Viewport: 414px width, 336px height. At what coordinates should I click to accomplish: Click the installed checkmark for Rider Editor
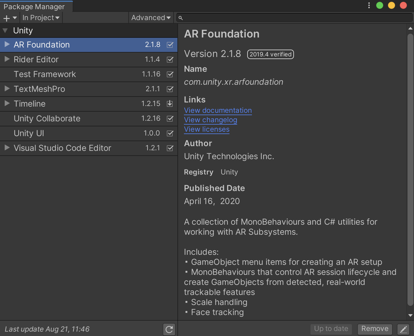[170, 60]
